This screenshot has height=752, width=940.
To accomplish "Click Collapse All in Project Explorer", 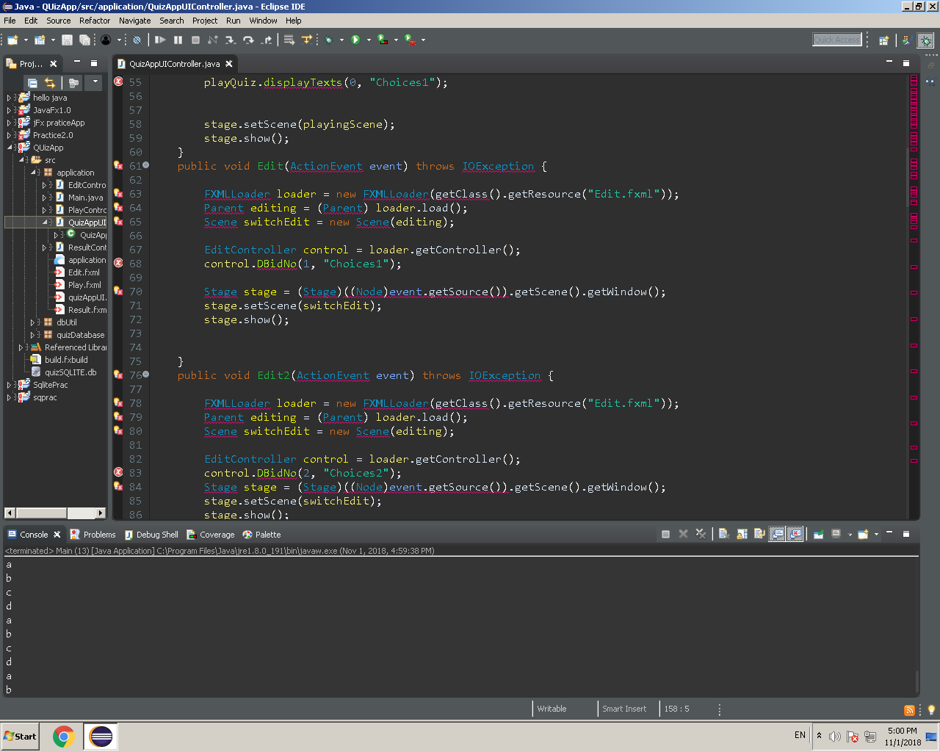I will click(x=32, y=83).
